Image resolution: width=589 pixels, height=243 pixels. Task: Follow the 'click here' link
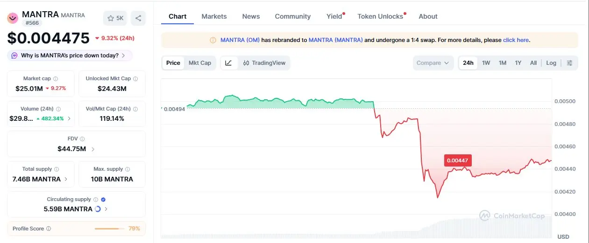516,40
